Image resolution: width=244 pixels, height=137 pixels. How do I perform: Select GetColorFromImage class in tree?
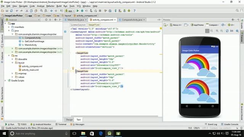point(34,41)
